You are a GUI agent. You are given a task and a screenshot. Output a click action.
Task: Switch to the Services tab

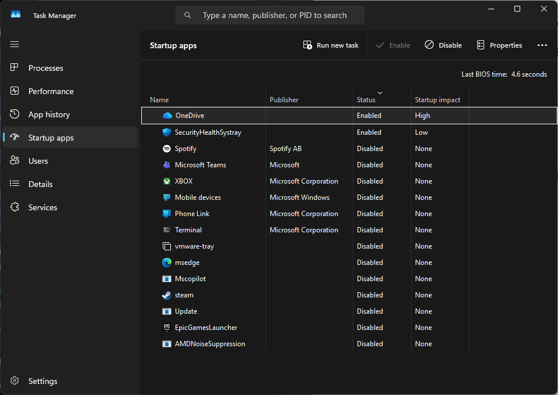point(70,207)
